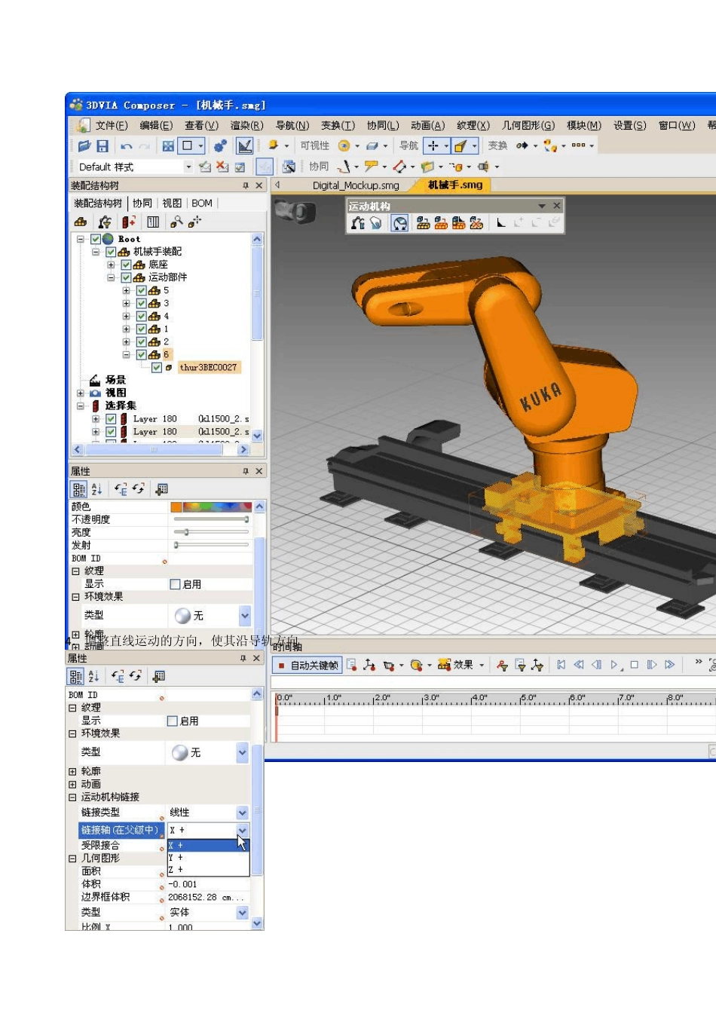Image resolution: width=716 pixels, height=1013 pixels.
Task: Click the 颜色 color swatch bar
Action: (211, 507)
